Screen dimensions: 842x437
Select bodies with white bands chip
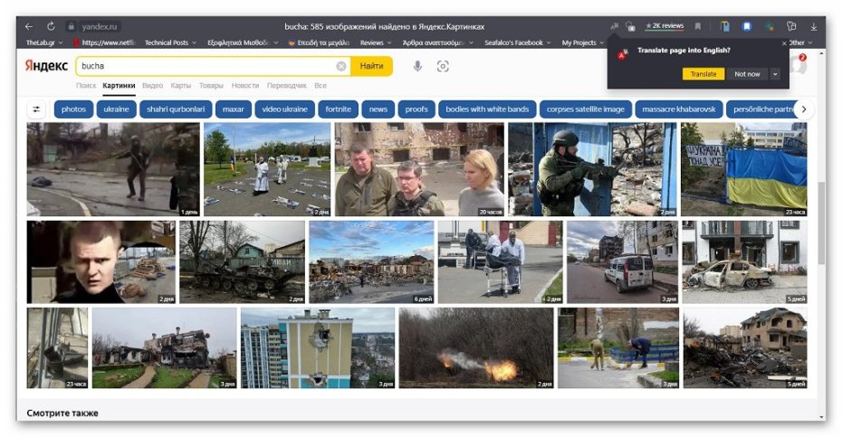pos(487,109)
